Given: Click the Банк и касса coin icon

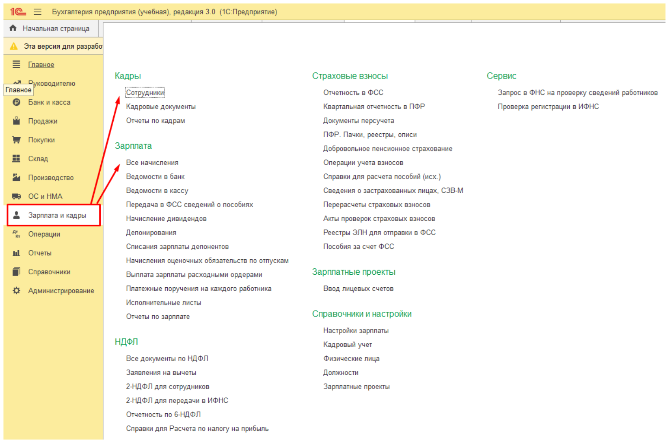Looking at the screenshot, I should tap(16, 102).
